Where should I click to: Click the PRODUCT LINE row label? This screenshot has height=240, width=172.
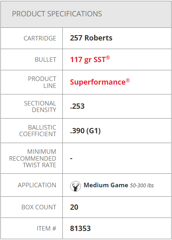[42, 82]
